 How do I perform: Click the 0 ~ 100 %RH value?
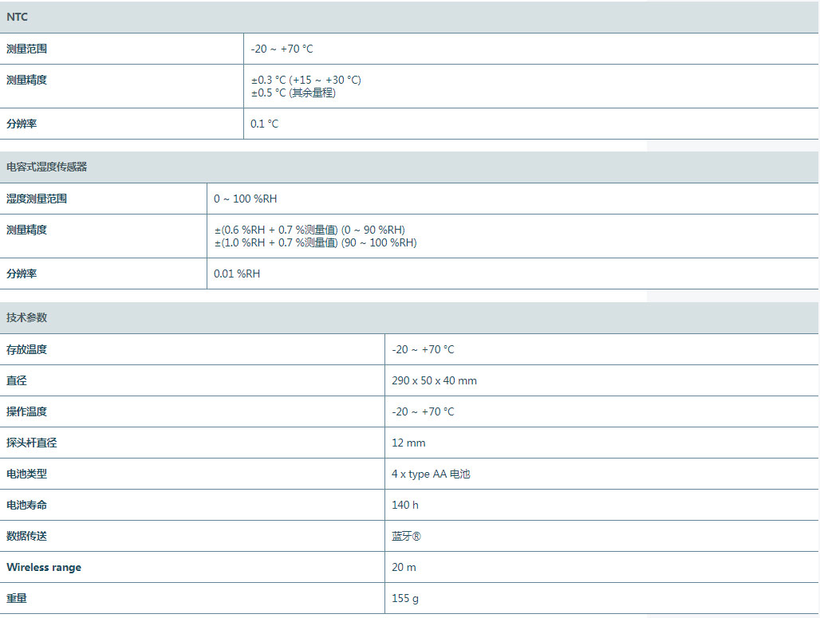246,199
